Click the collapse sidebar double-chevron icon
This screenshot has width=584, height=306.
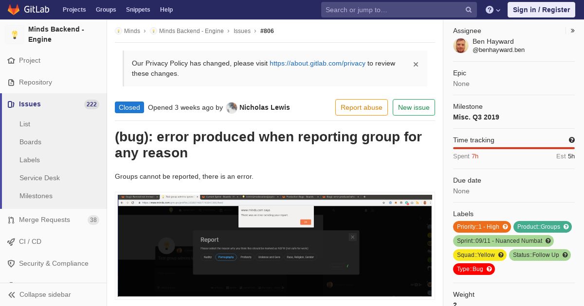click(x=12, y=295)
